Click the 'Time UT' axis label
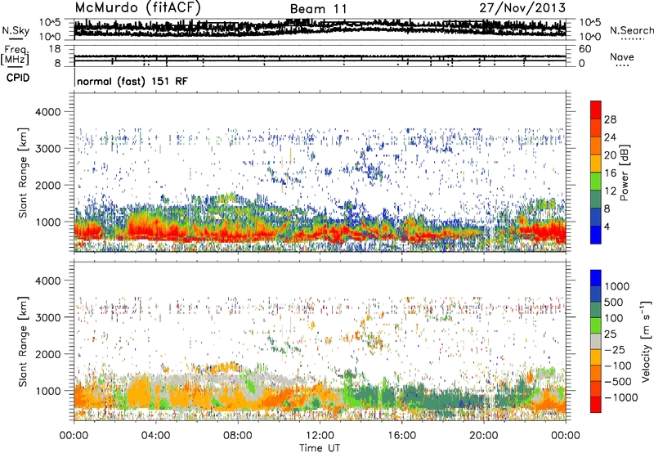 tap(320, 448)
